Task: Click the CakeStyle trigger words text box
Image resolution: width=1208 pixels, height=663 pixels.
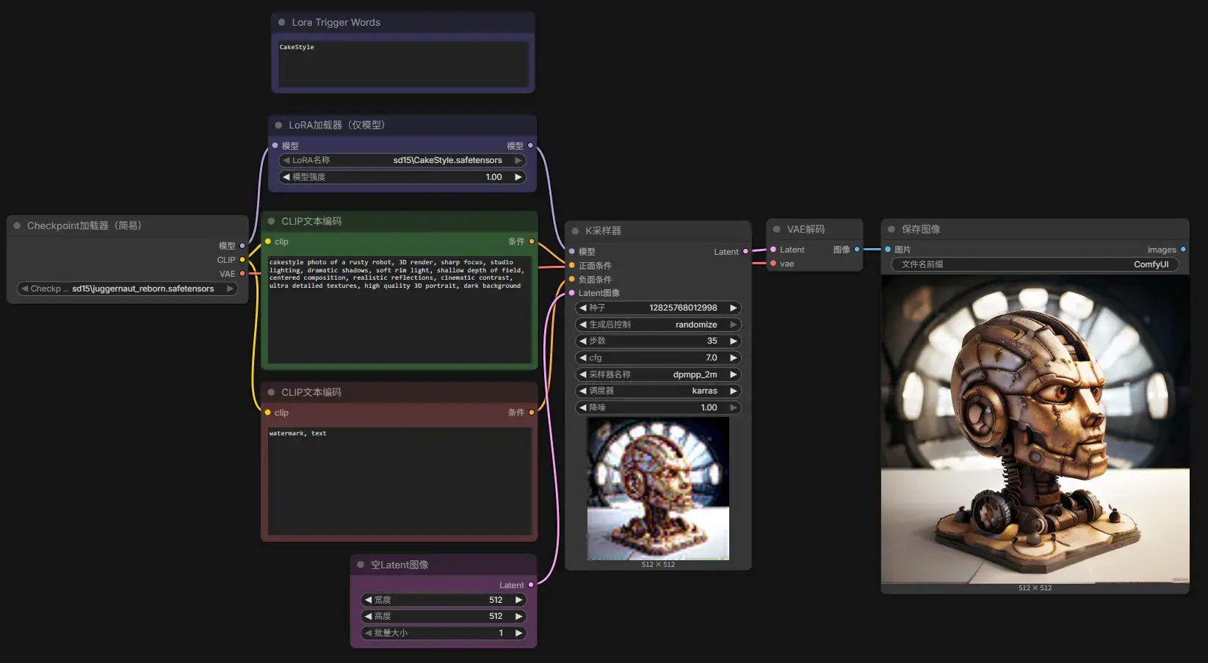Action: point(402,64)
